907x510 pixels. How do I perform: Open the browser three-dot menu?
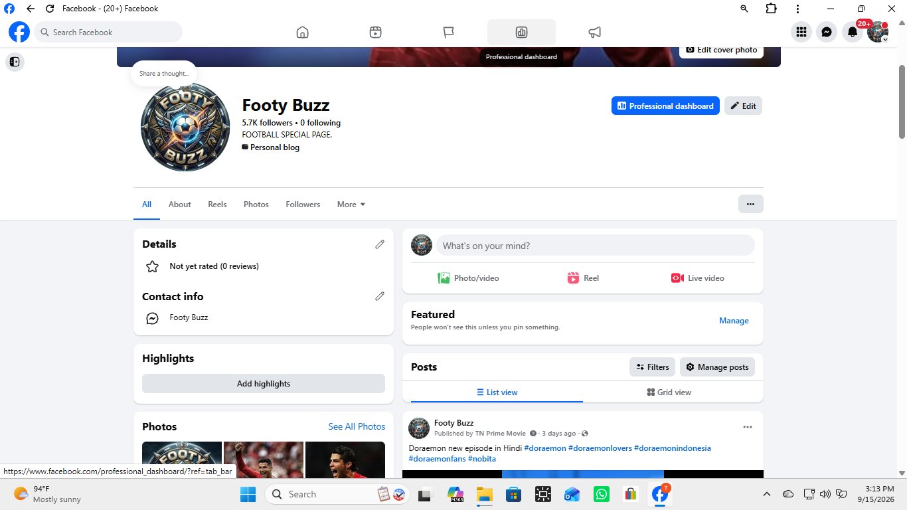[797, 9]
